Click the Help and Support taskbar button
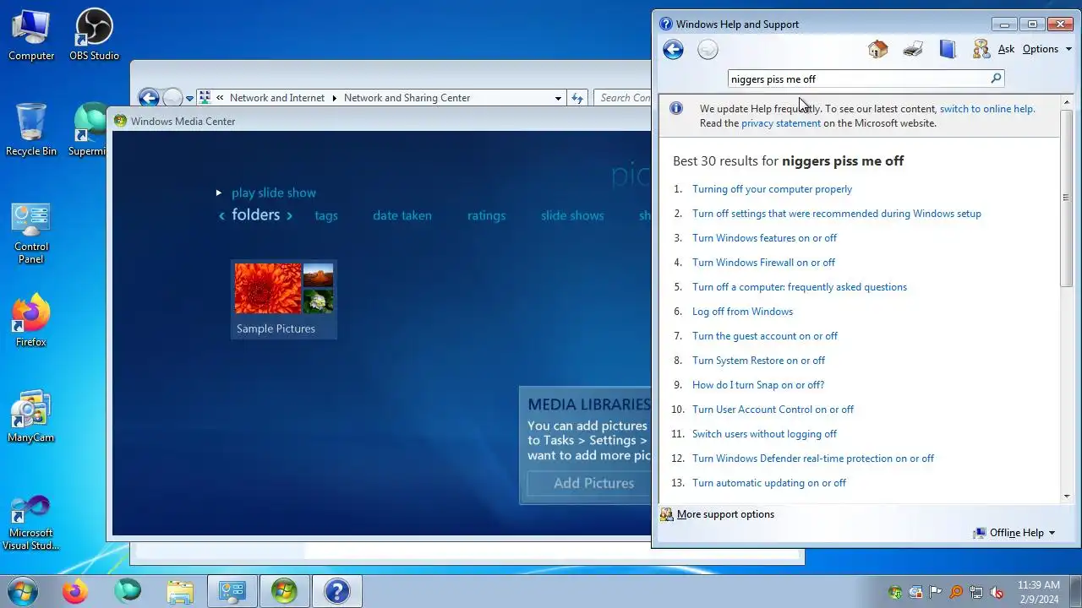1082x608 pixels. pos(336,591)
